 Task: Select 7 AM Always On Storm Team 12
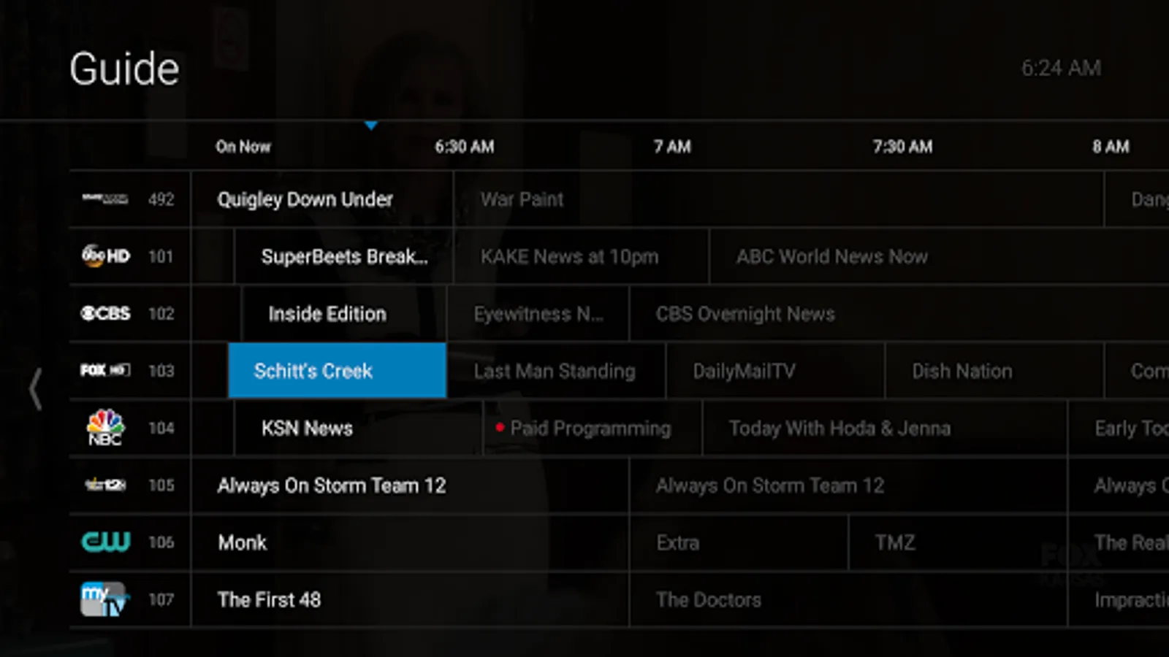(x=848, y=485)
